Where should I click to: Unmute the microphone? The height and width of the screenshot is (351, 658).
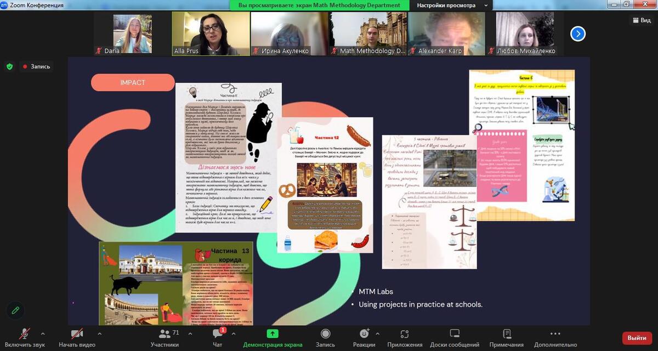tap(25, 337)
